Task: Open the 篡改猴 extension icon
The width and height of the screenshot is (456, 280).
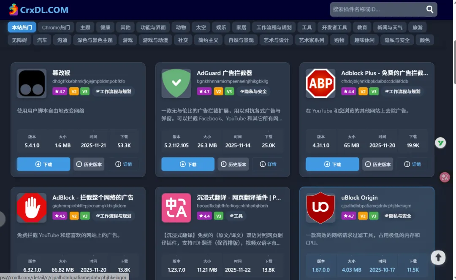Action: tap(32, 83)
